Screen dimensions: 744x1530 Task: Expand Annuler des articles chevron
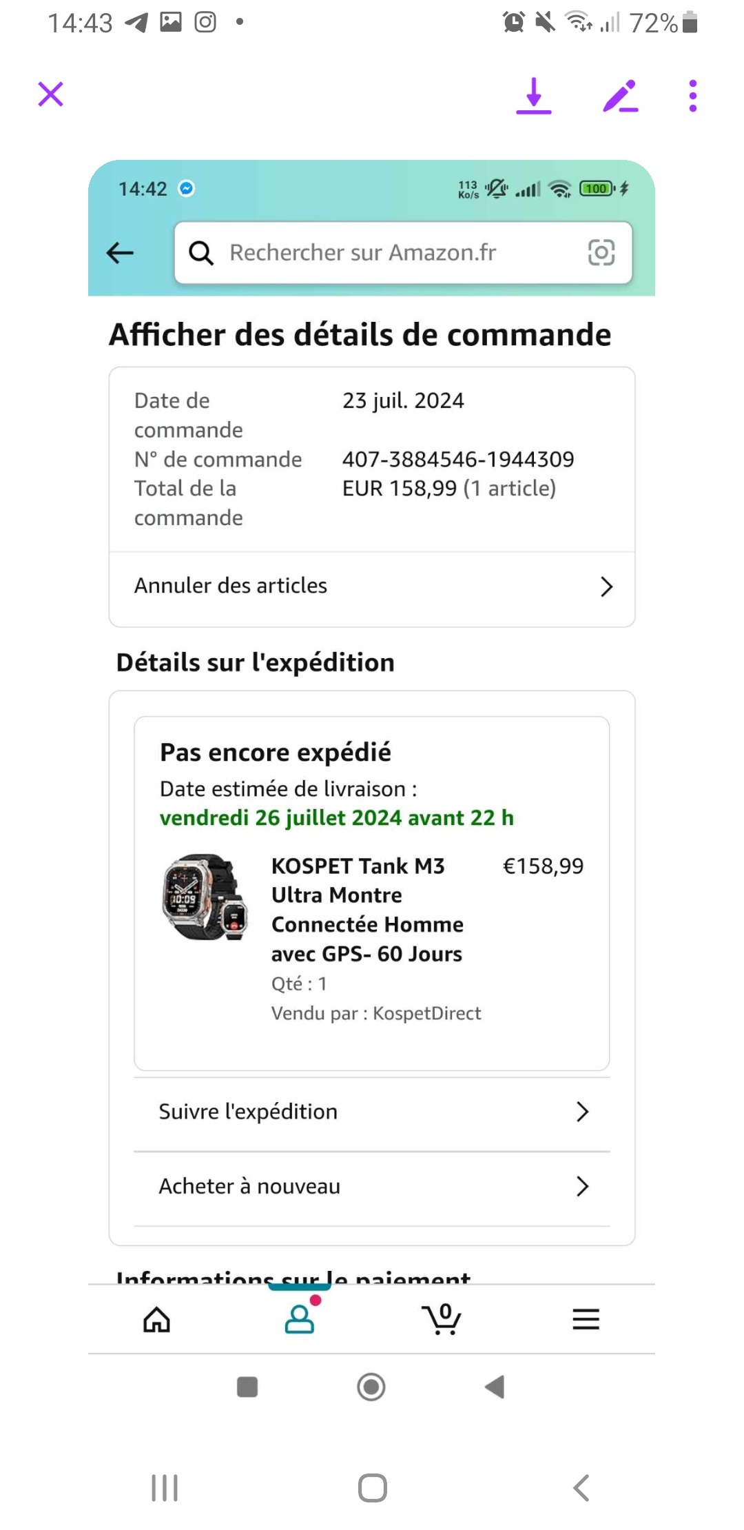click(606, 586)
